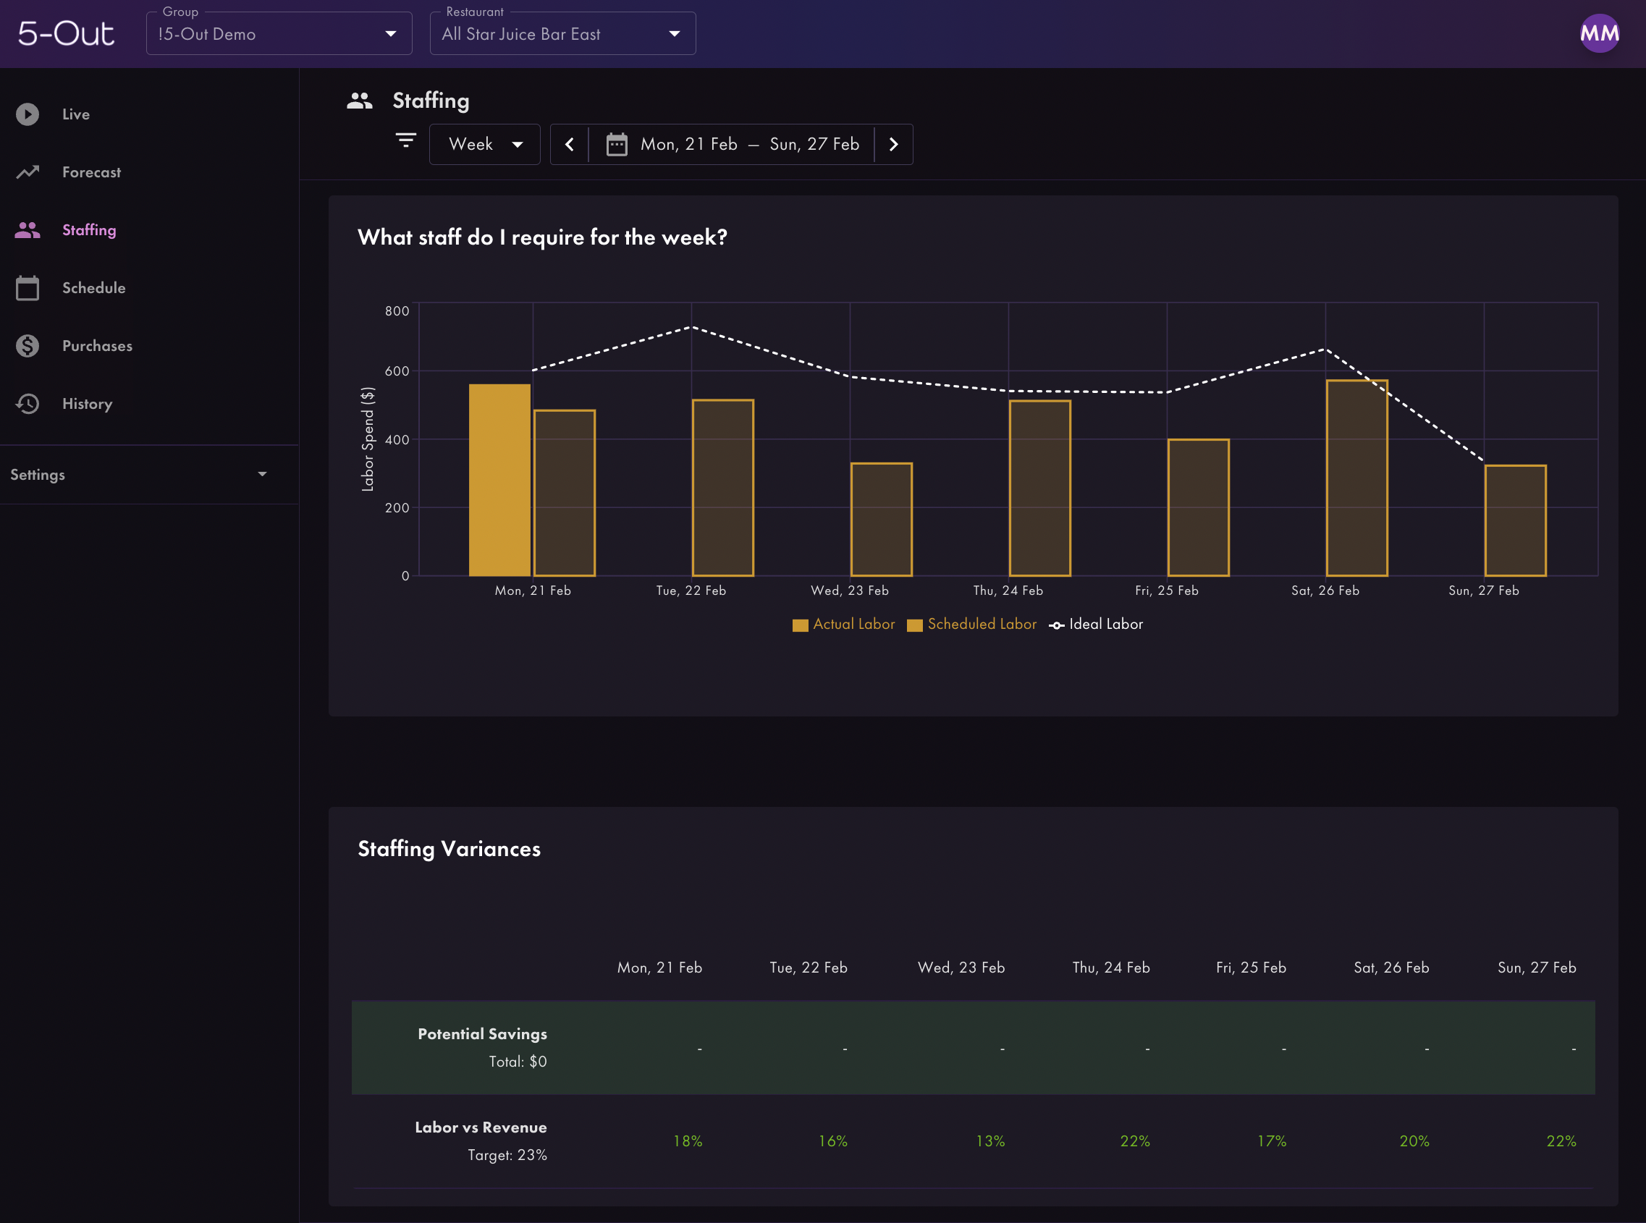The width and height of the screenshot is (1646, 1223).
Task: Click the filter list icon beside Week
Action: [406, 140]
